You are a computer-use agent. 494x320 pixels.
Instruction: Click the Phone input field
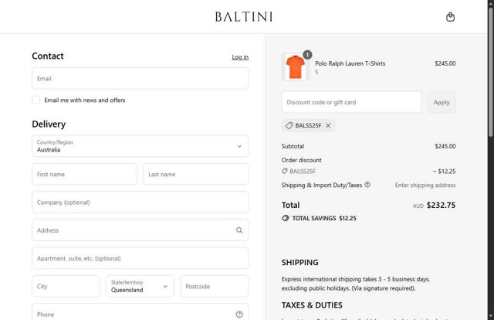pos(140,312)
